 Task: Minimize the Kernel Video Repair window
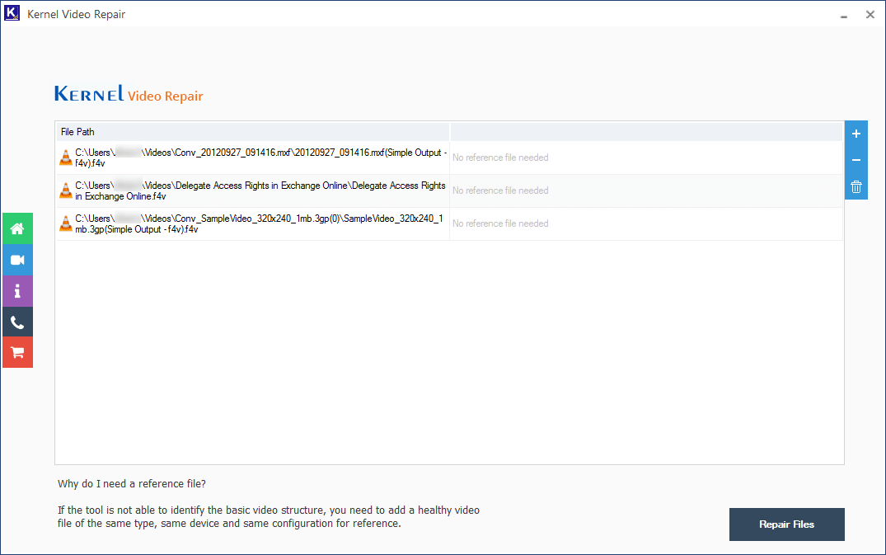point(844,16)
